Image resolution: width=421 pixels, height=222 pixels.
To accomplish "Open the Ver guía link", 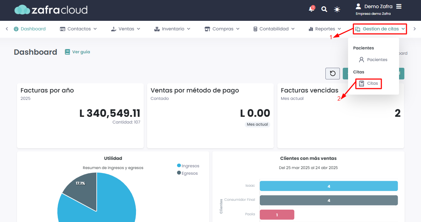I will tap(78, 52).
